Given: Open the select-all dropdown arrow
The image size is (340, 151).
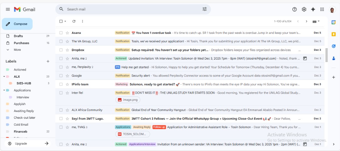Looking at the screenshot, I should point(65,21).
